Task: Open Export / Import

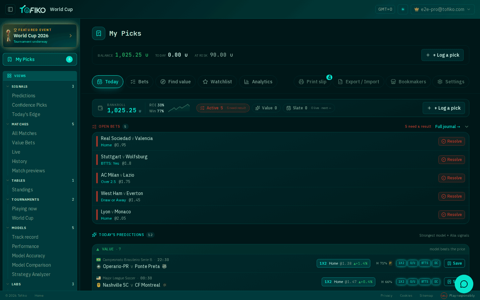Action: [358, 82]
